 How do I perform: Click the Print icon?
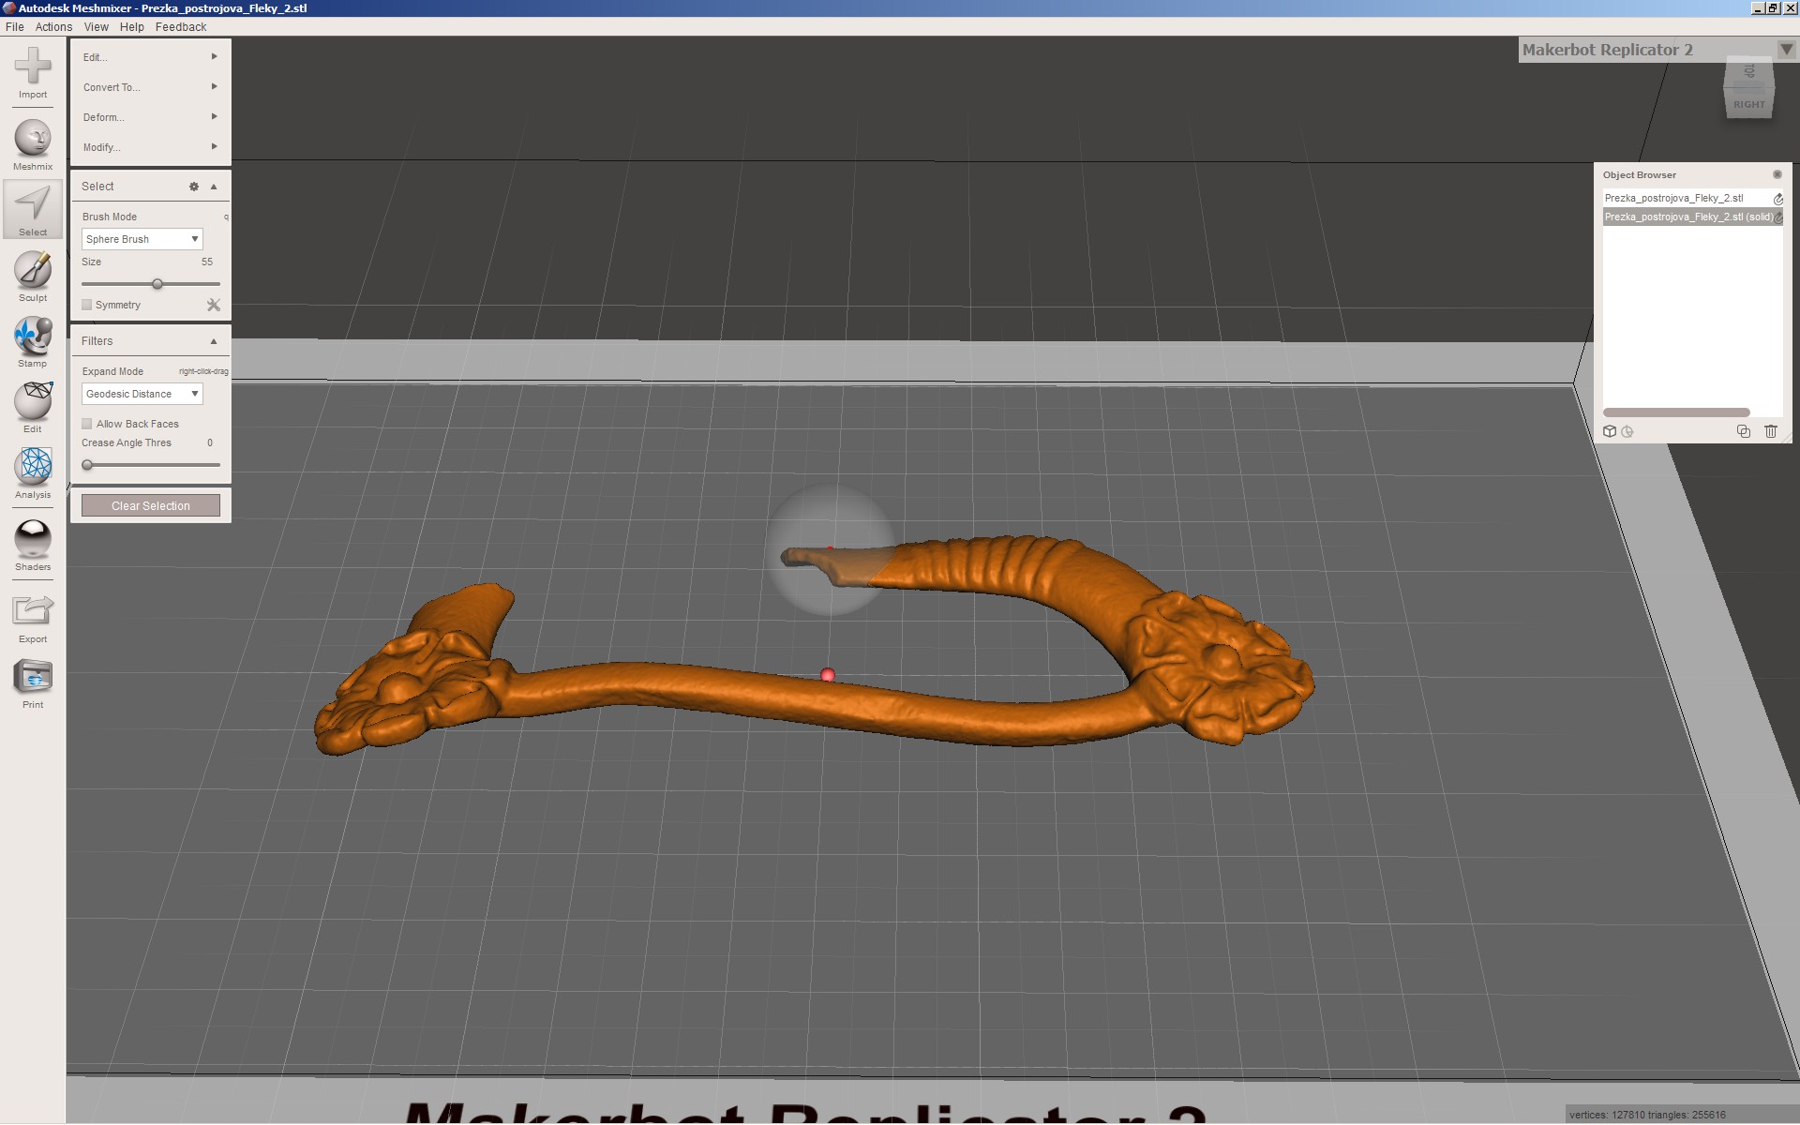(33, 677)
